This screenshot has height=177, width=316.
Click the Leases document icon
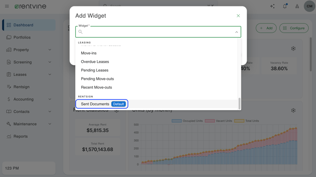(9, 74)
